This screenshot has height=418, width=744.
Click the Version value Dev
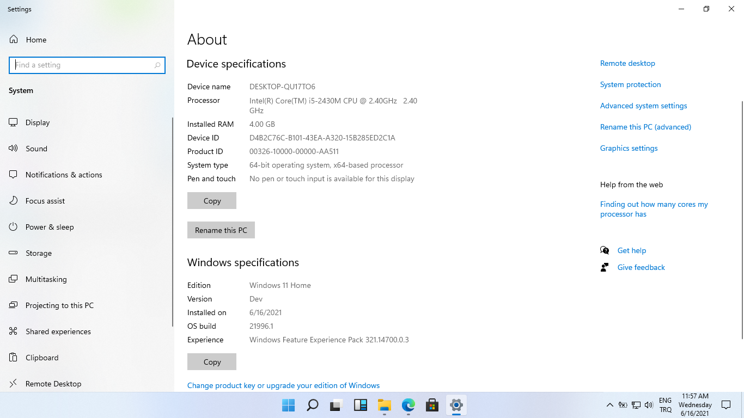coord(256,299)
